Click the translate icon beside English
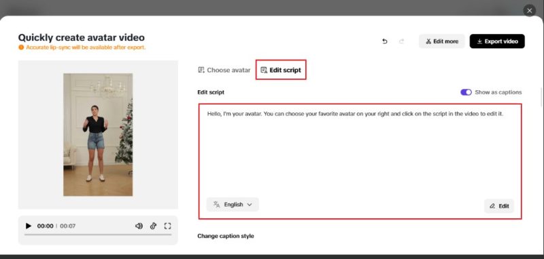The image size is (544, 259). (x=216, y=204)
